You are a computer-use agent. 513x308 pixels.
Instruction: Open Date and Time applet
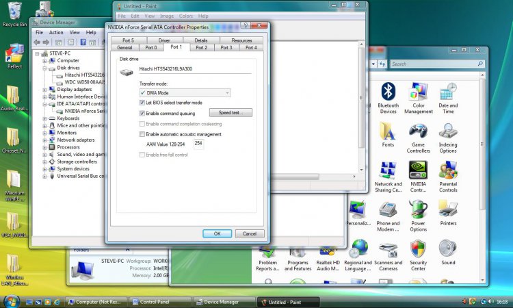[448, 98]
